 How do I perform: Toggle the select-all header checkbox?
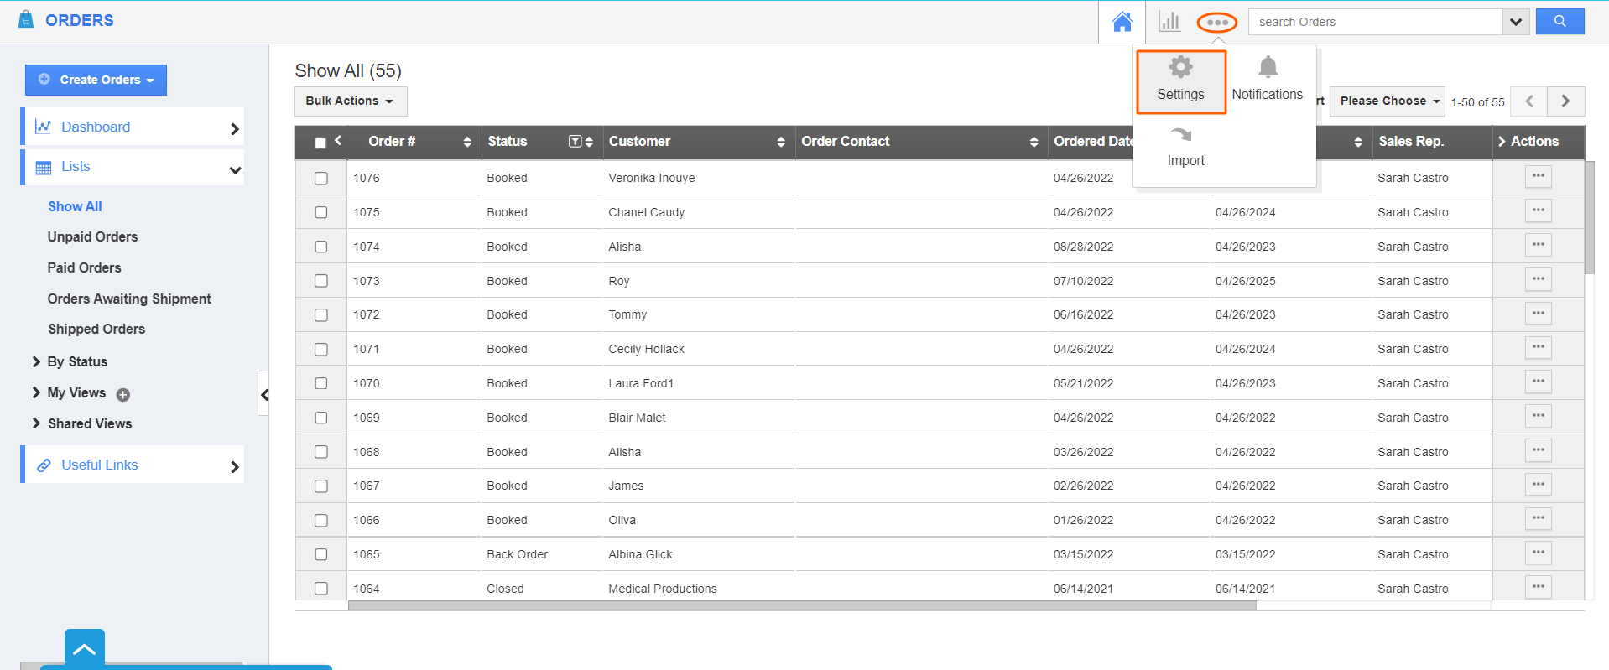click(320, 143)
